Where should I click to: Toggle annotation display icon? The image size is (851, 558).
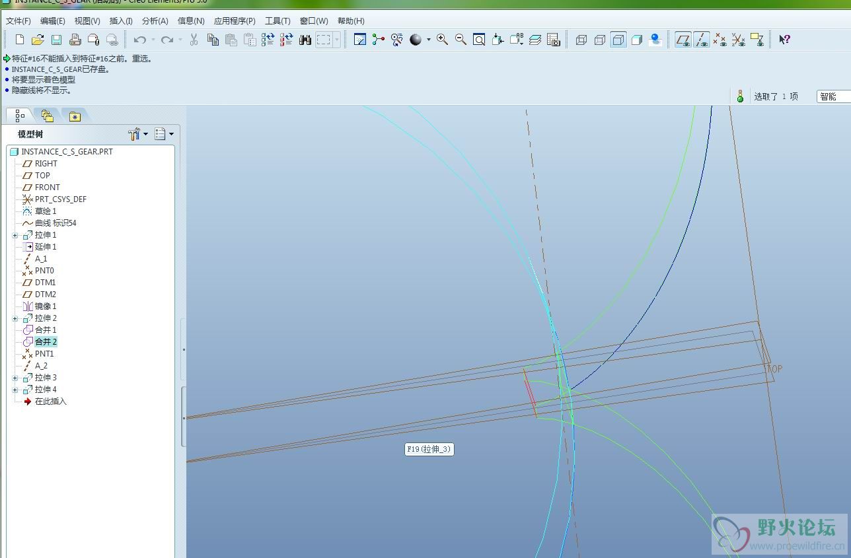[757, 40]
